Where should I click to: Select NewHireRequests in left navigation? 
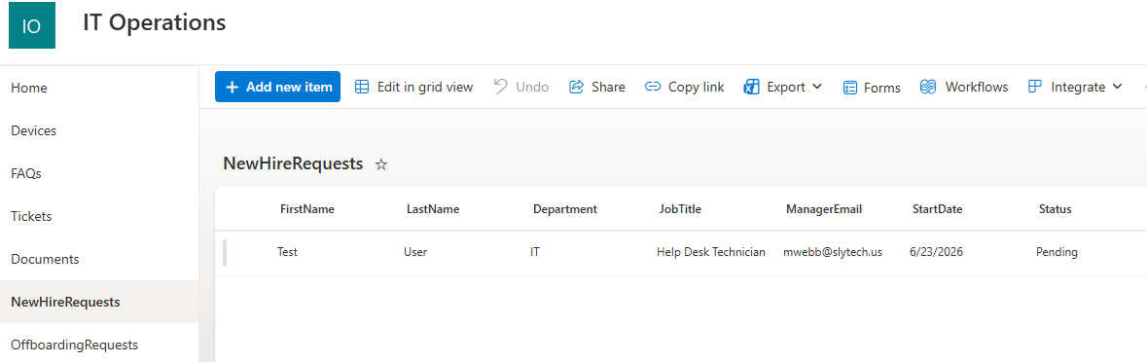click(x=99, y=302)
